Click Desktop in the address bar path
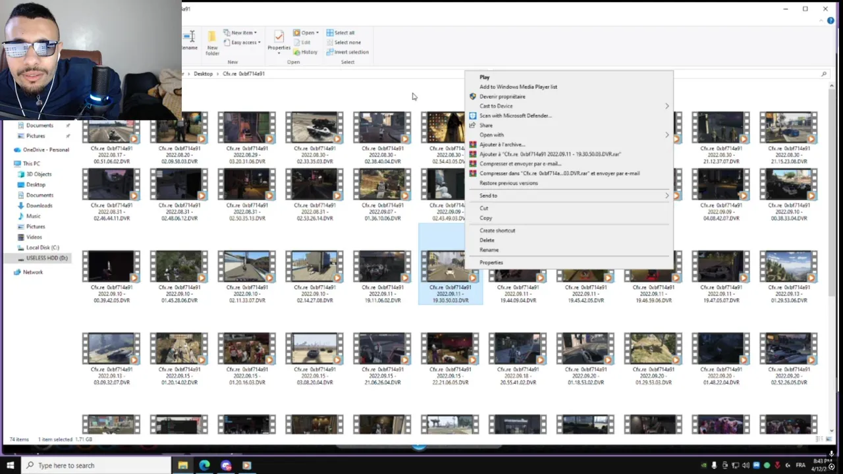The height and width of the screenshot is (474, 843). [203, 74]
